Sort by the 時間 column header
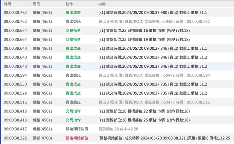The width and height of the screenshot is (234, 144). [7, 4]
